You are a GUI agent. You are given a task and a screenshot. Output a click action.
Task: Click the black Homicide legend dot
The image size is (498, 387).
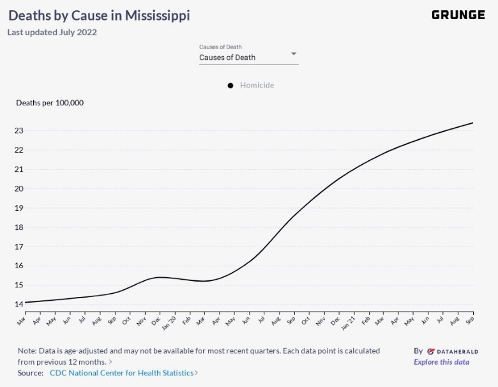point(230,86)
